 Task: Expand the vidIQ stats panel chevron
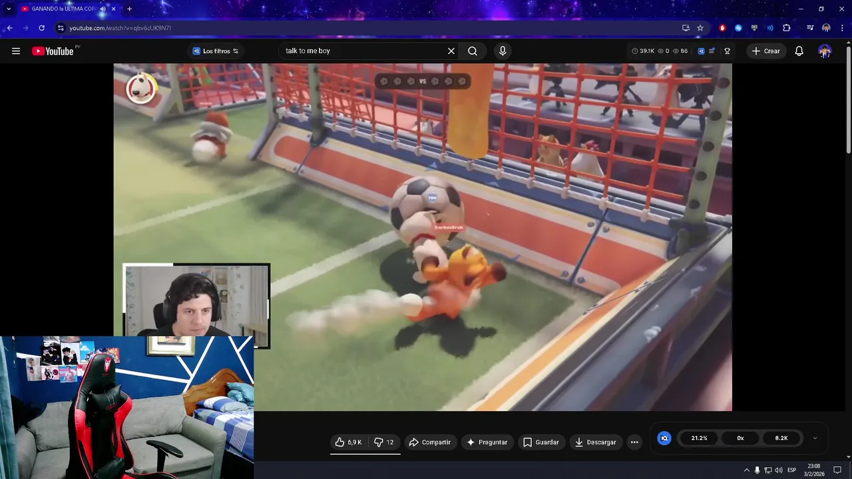click(815, 438)
